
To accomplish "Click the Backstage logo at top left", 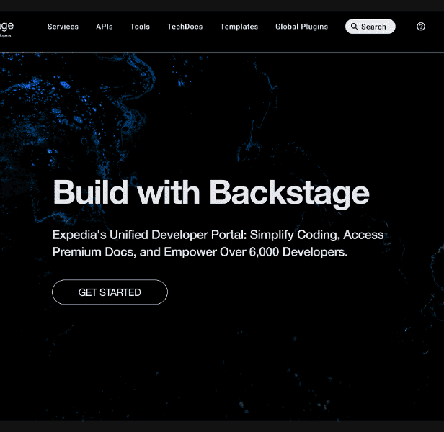I will pos(6,28).
